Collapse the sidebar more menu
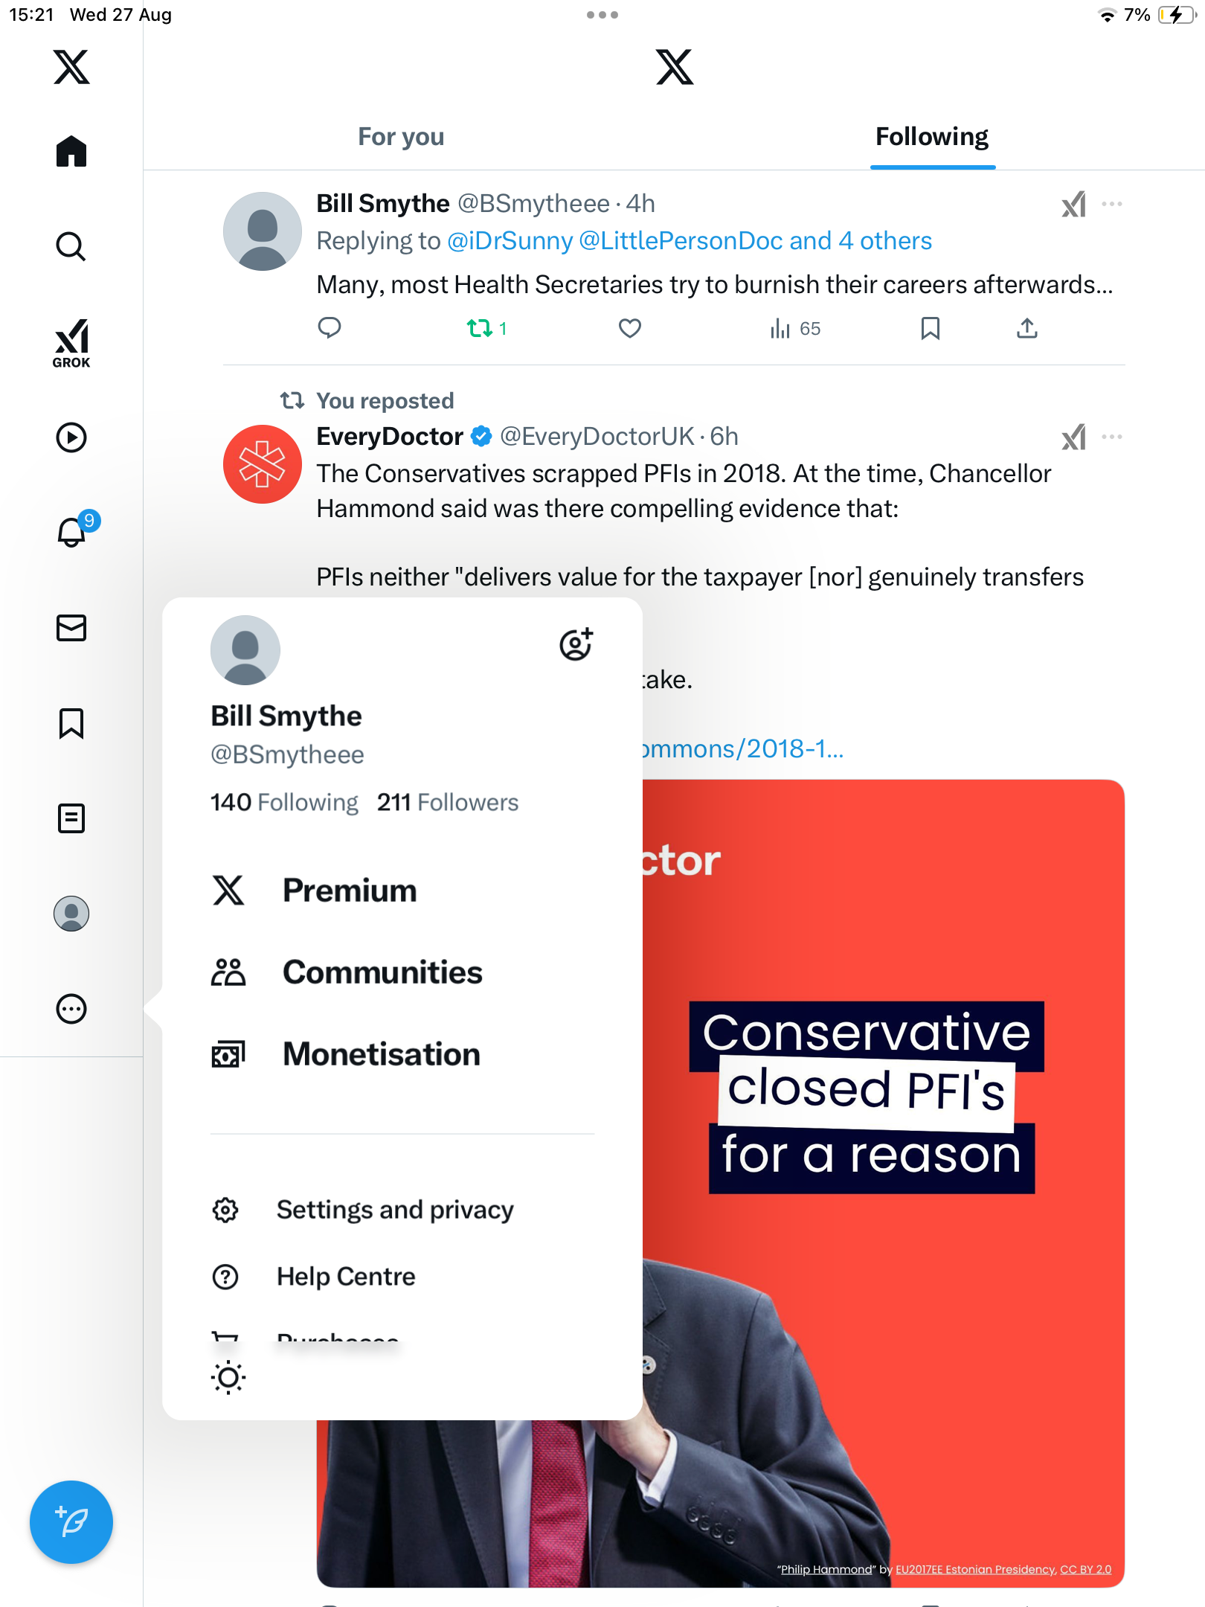 (71, 1009)
